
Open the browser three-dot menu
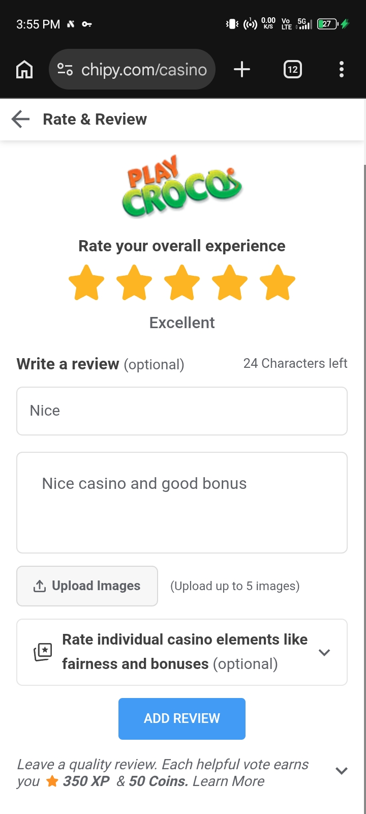point(342,69)
